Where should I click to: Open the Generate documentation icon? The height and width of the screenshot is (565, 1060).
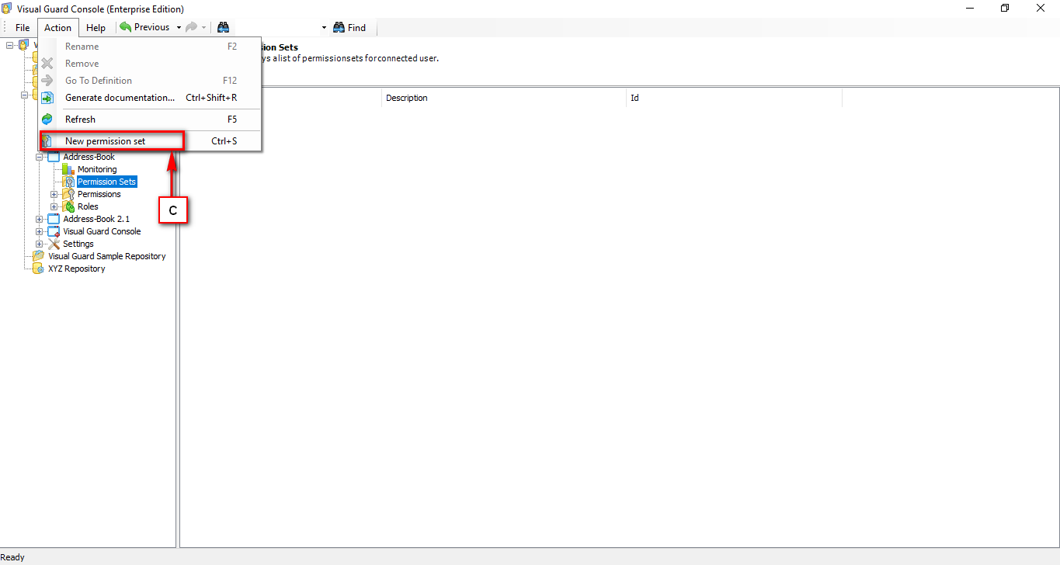coord(47,97)
